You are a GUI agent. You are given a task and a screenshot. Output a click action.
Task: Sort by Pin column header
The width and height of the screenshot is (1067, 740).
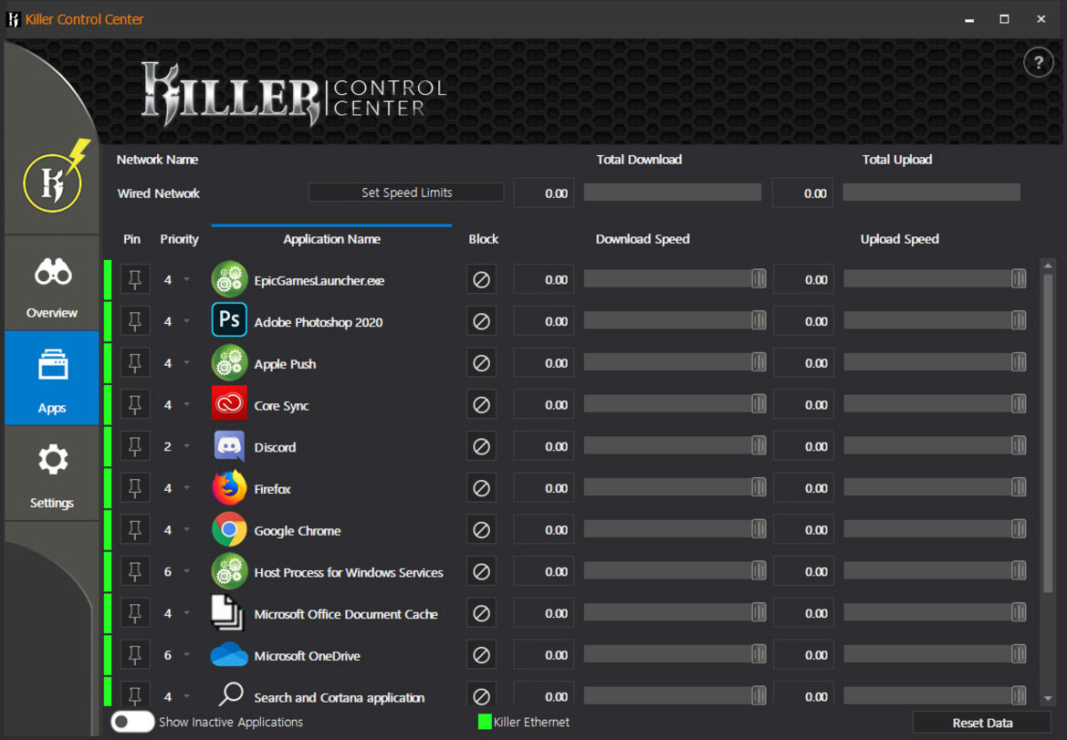coord(132,239)
